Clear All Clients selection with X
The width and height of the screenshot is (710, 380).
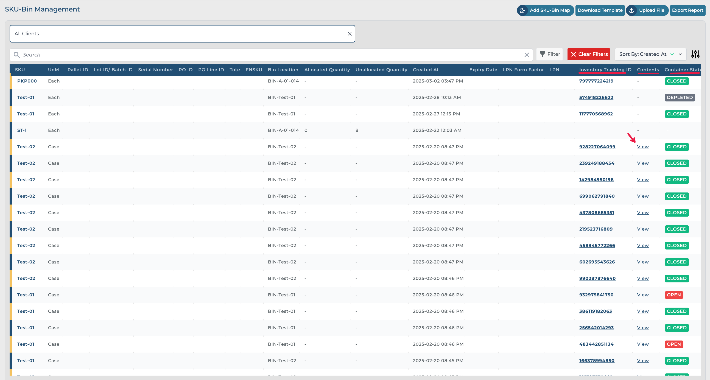click(x=350, y=33)
